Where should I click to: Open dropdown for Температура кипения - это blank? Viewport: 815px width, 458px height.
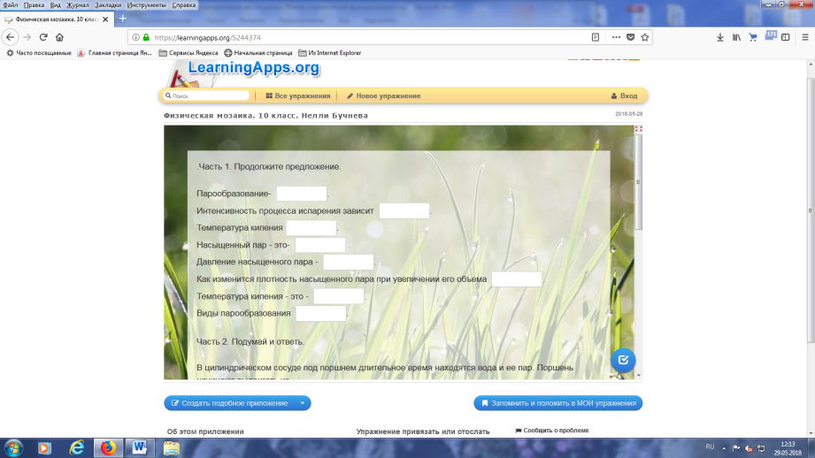click(338, 296)
